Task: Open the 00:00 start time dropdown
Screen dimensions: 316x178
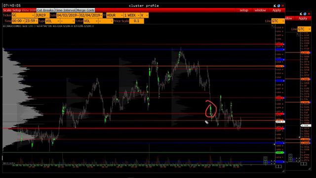Action: (x=18, y=21)
